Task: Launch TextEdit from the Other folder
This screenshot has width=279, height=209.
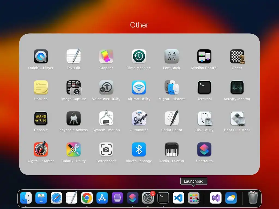Action: [x=74, y=56]
